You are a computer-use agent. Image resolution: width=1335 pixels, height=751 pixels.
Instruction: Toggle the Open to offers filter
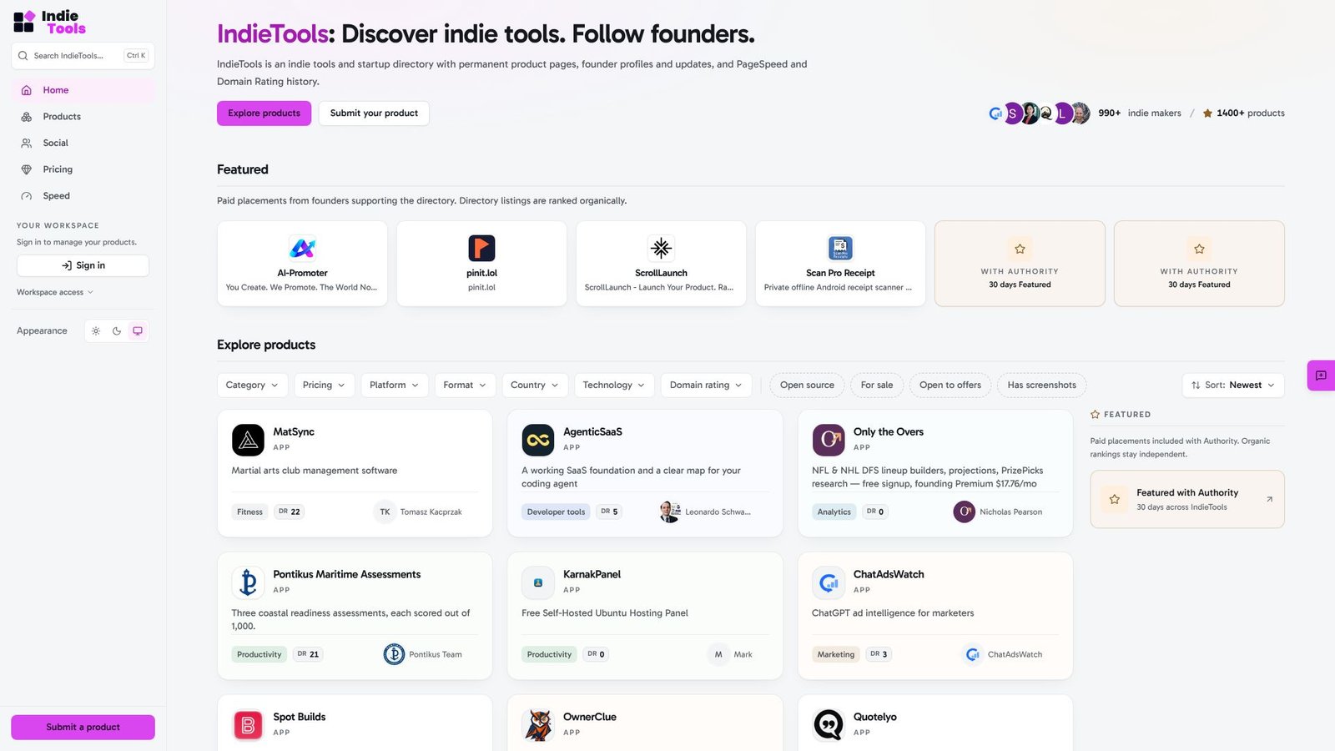pos(950,385)
